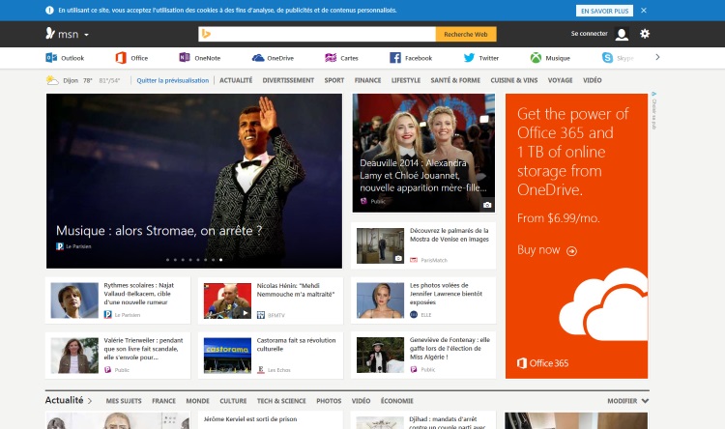Open the OneNote icon shortcut
The width and height of the screenshot is (725, 429).
click(185, 57)
